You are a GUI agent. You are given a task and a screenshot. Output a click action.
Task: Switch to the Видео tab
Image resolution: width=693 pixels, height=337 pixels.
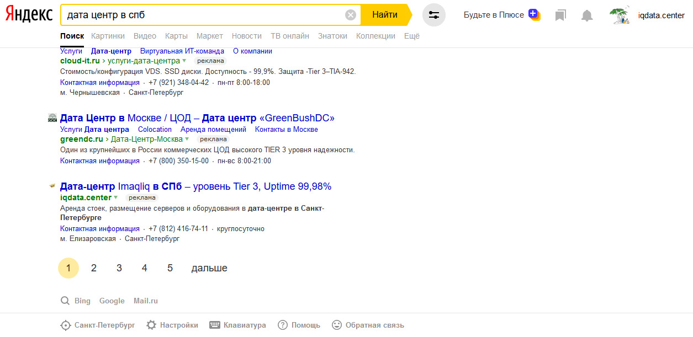145,36
